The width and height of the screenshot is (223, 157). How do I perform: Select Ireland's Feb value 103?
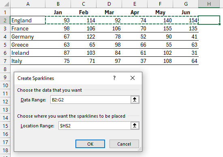tap(84, 53)
